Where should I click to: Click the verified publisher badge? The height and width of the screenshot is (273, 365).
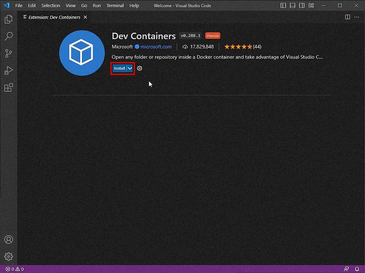[137, 47]
